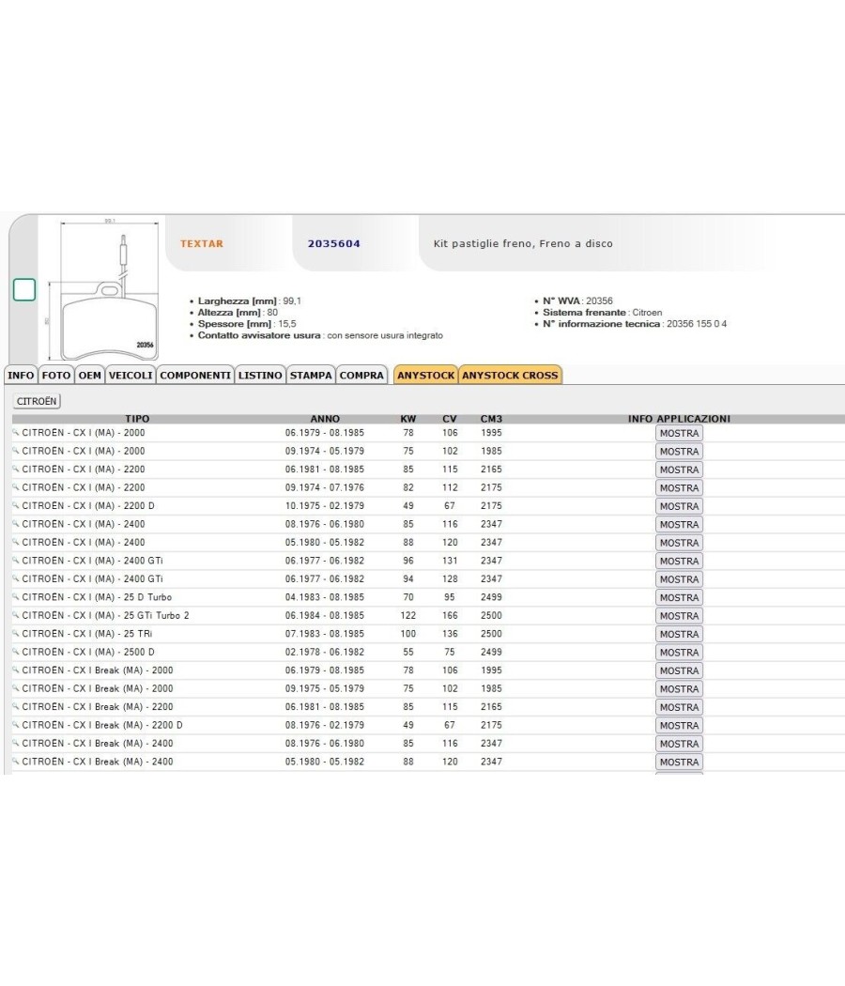Tick the checkbox beside the brake pad image
Screen dimensions: 845x986
click(x=23, y=289)
